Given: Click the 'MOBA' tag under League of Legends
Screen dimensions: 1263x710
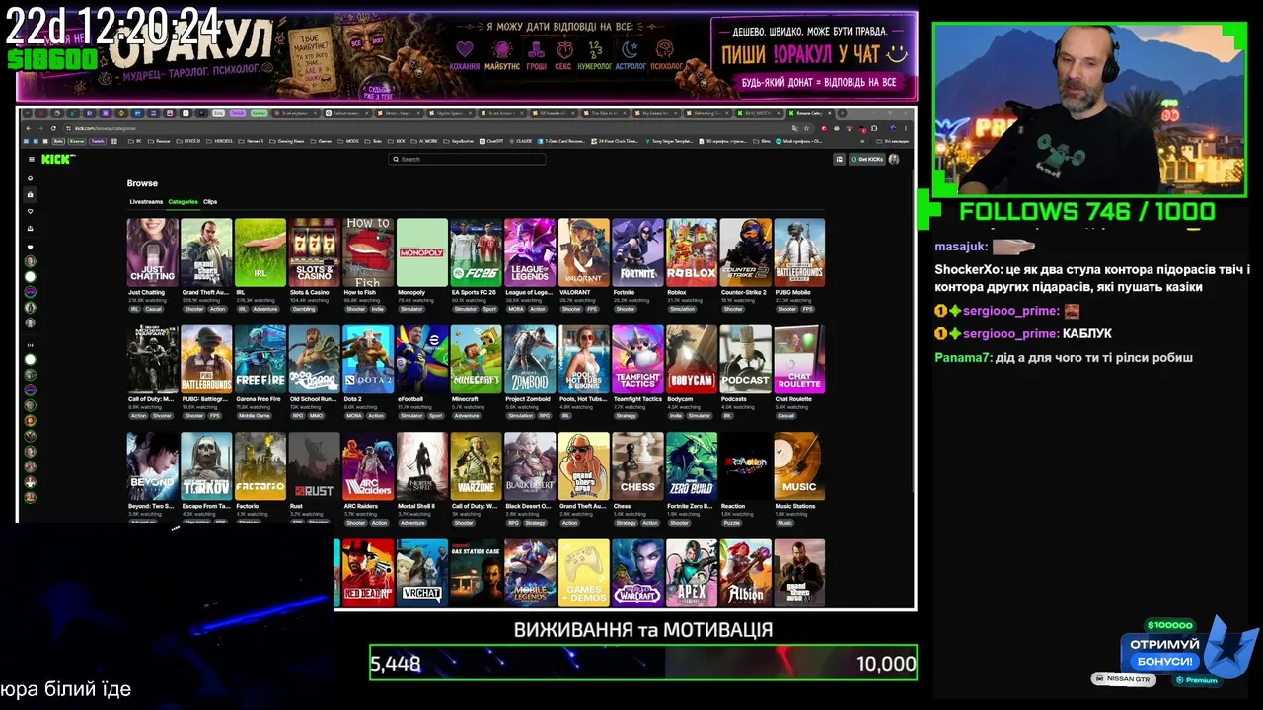Looking at the screenshot, I should point(515,309).
